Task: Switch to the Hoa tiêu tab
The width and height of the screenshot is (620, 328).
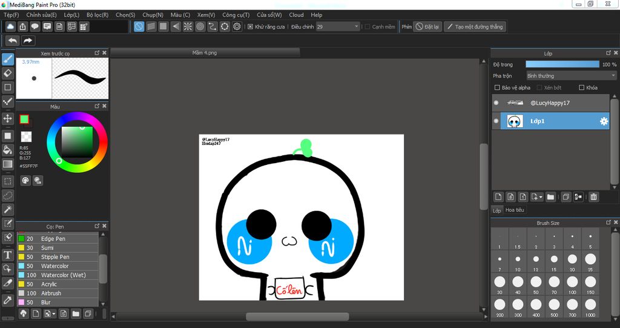Action: click(x=515, y=210)
